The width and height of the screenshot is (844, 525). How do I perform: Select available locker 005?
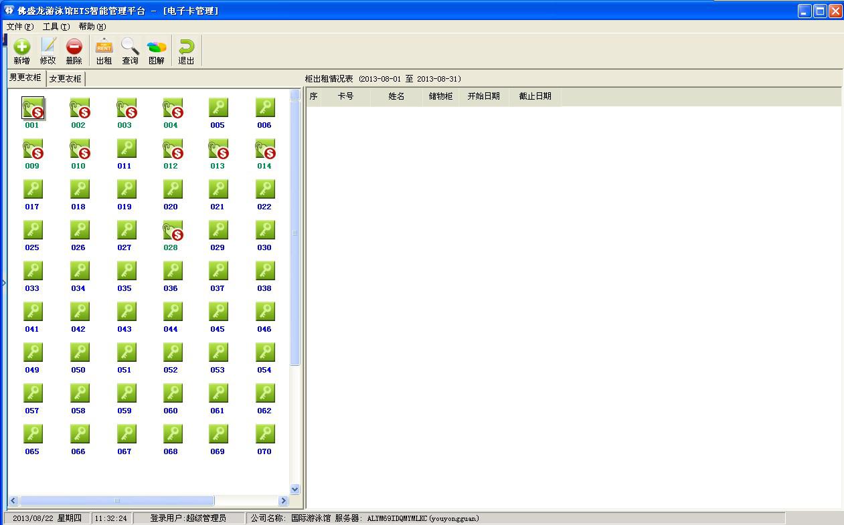pyautogui.click(x=218, y=108)
